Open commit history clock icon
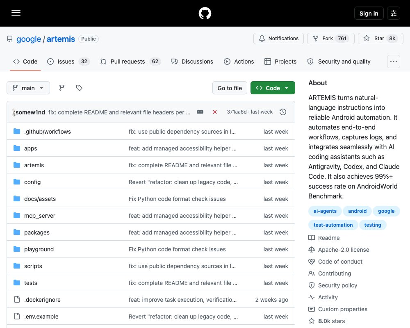 [x=283, y=112]
